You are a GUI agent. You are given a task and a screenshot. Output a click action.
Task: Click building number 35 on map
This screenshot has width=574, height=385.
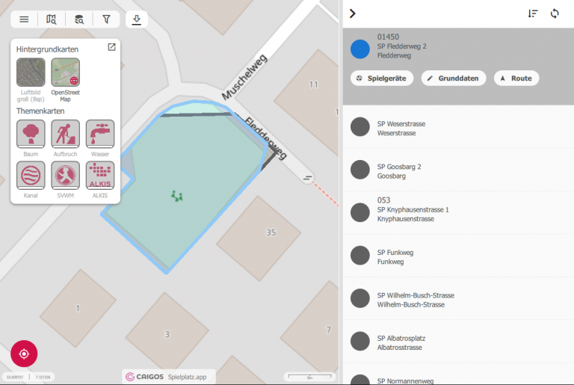(x=271, y=232)
